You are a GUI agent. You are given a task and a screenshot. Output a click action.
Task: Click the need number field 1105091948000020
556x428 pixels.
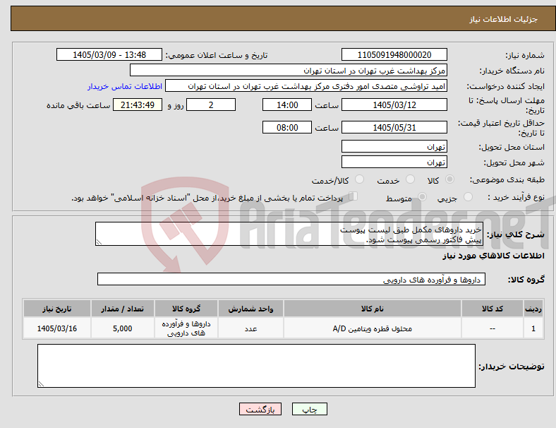pyautogui.click(x=394, y=54)
